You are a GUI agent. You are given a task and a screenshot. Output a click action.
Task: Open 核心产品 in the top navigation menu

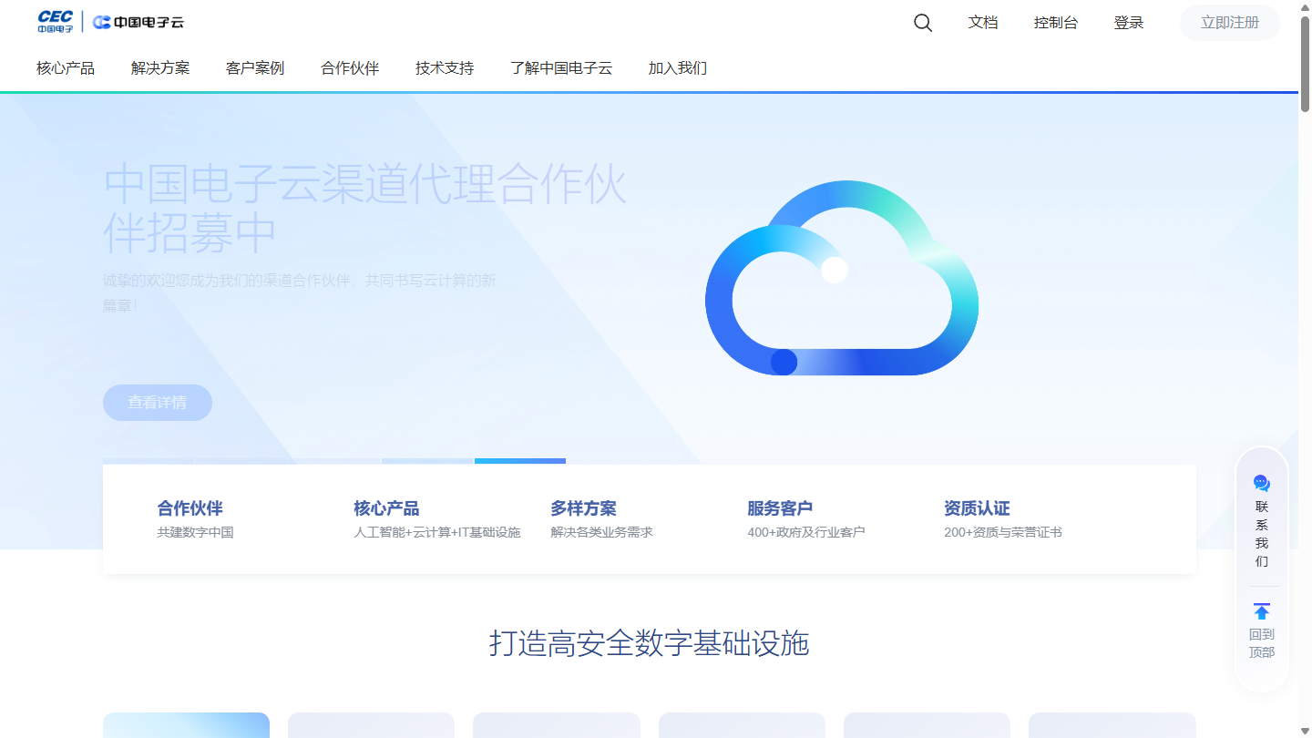point(66,68)
